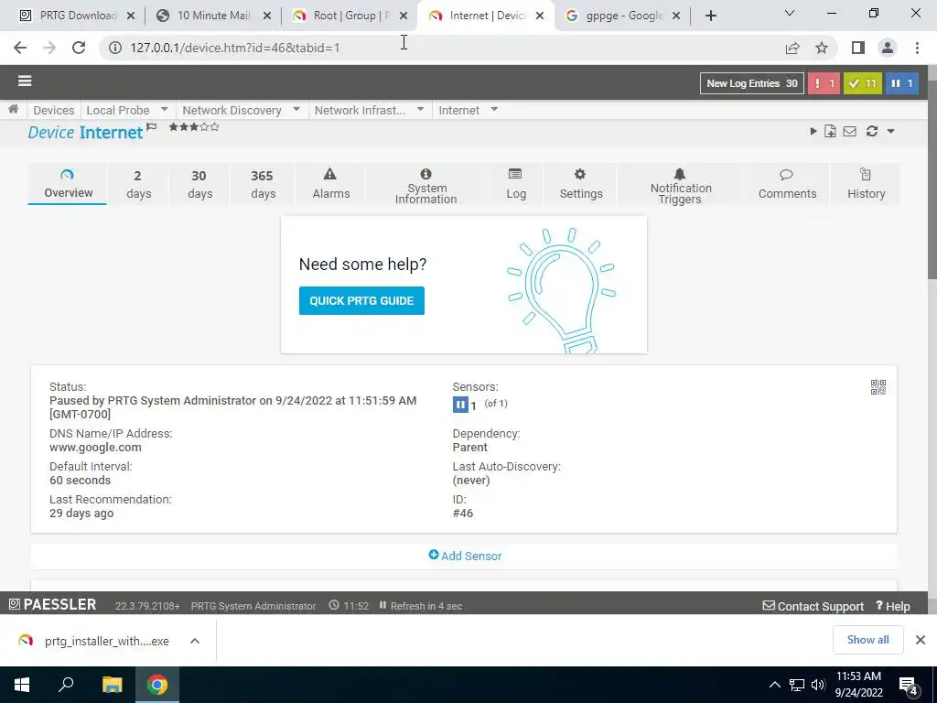
Task: Expand the Network Discovery breadcrumb dropdown
Action: click(x=296, y=110)
